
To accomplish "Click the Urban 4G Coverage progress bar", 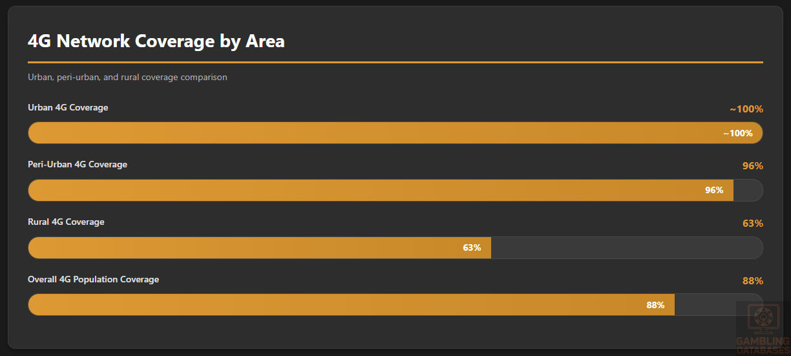I will 375,133.
